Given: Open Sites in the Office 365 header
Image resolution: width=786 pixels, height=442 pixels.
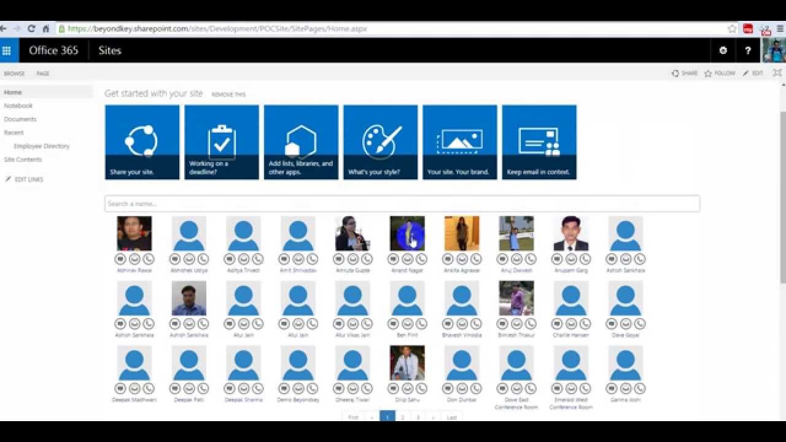Looking at the screenshot, I should tap(110, 50).
